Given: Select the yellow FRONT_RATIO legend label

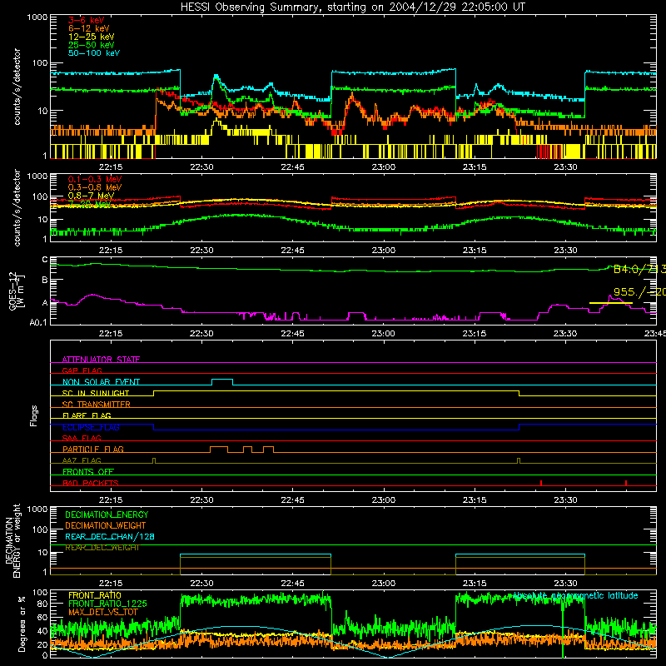Looking at the screenshot, I should click(x=95, y=595).
